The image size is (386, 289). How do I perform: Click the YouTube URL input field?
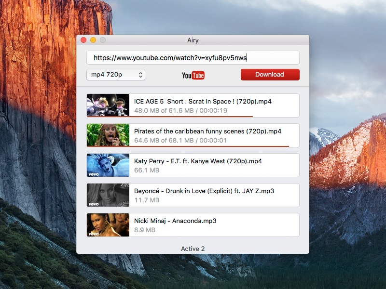click(193, 58)
